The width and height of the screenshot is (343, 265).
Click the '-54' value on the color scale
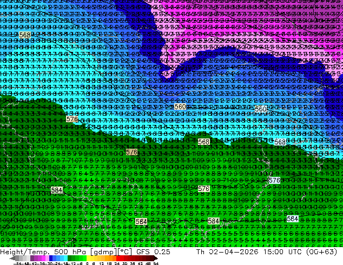click(17, 263)
